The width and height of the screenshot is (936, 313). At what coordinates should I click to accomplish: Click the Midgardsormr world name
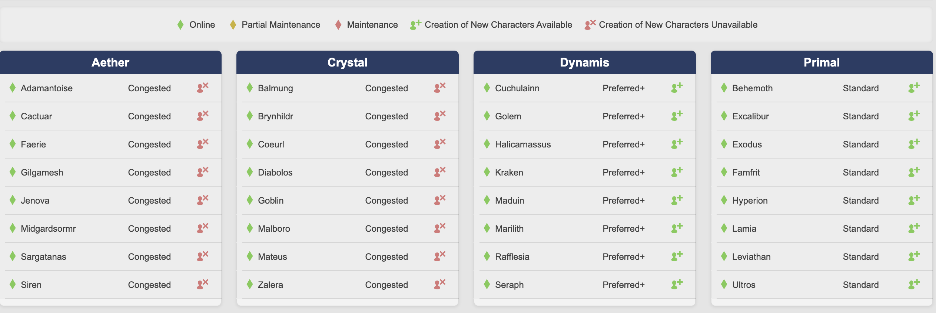tap(48, 229)
